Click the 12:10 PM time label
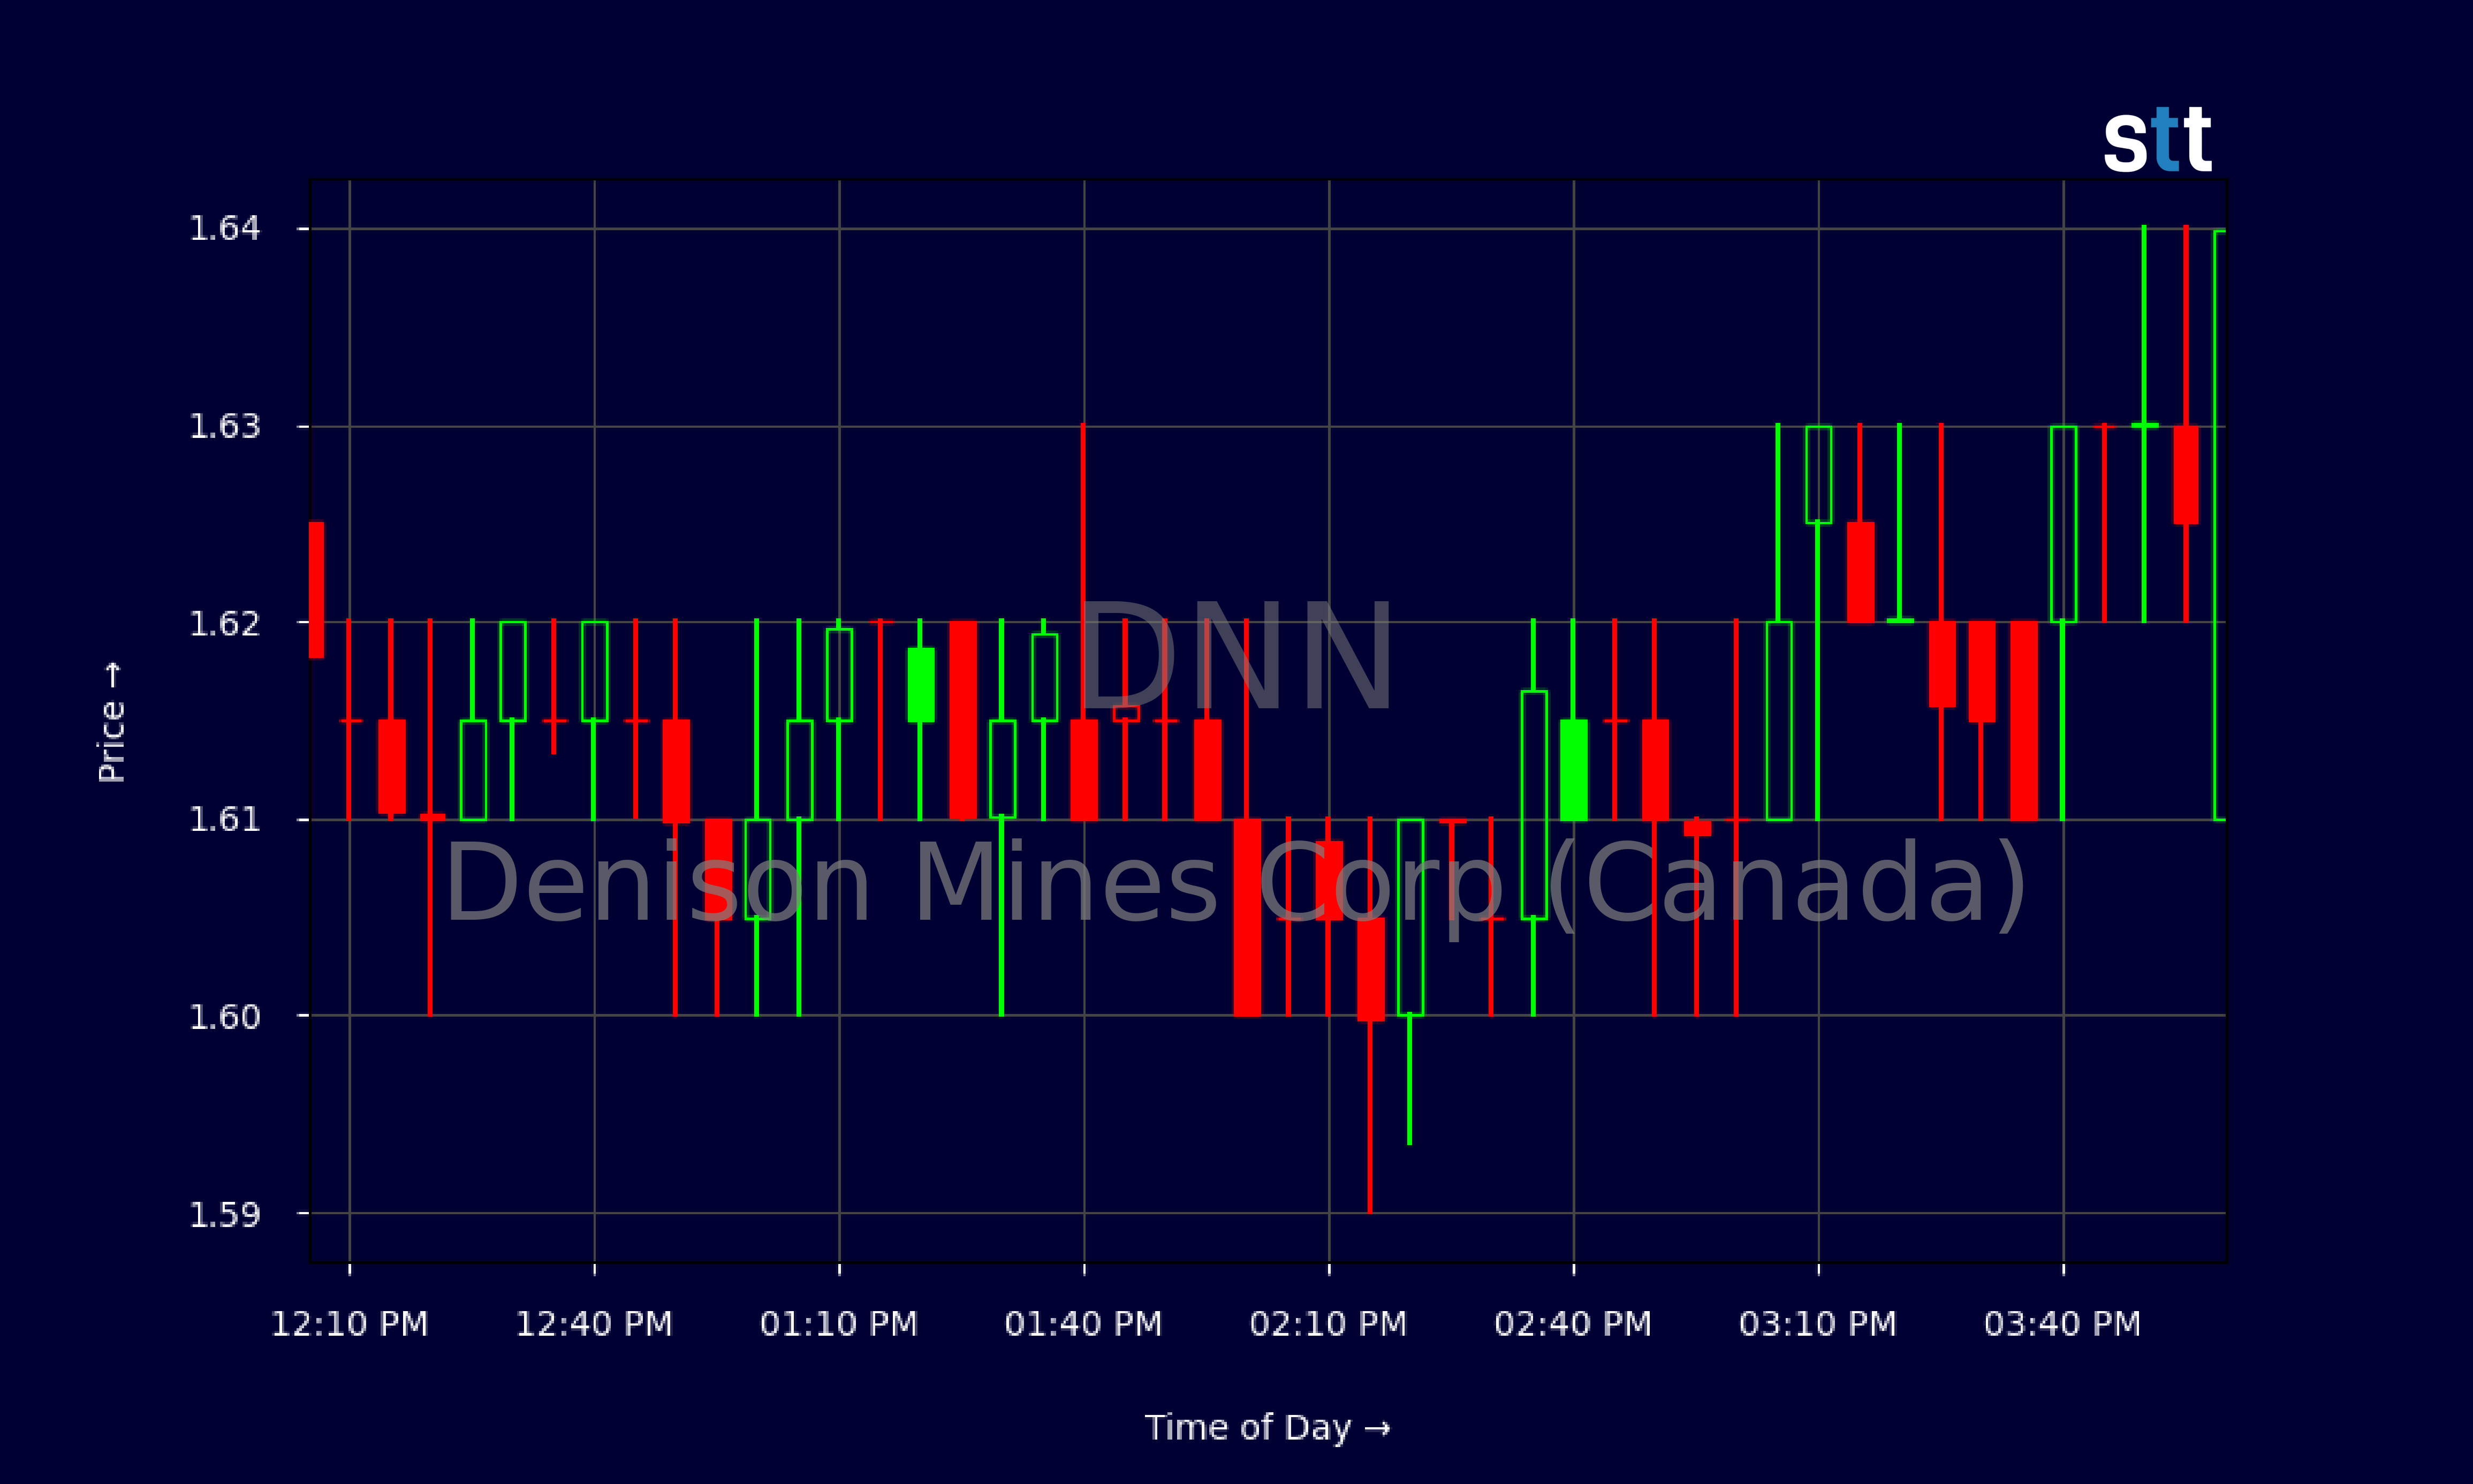 click(x=350, y=1324)
